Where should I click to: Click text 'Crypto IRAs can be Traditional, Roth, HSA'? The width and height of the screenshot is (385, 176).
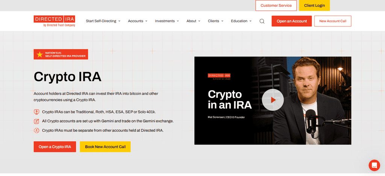tap(99, 112)
